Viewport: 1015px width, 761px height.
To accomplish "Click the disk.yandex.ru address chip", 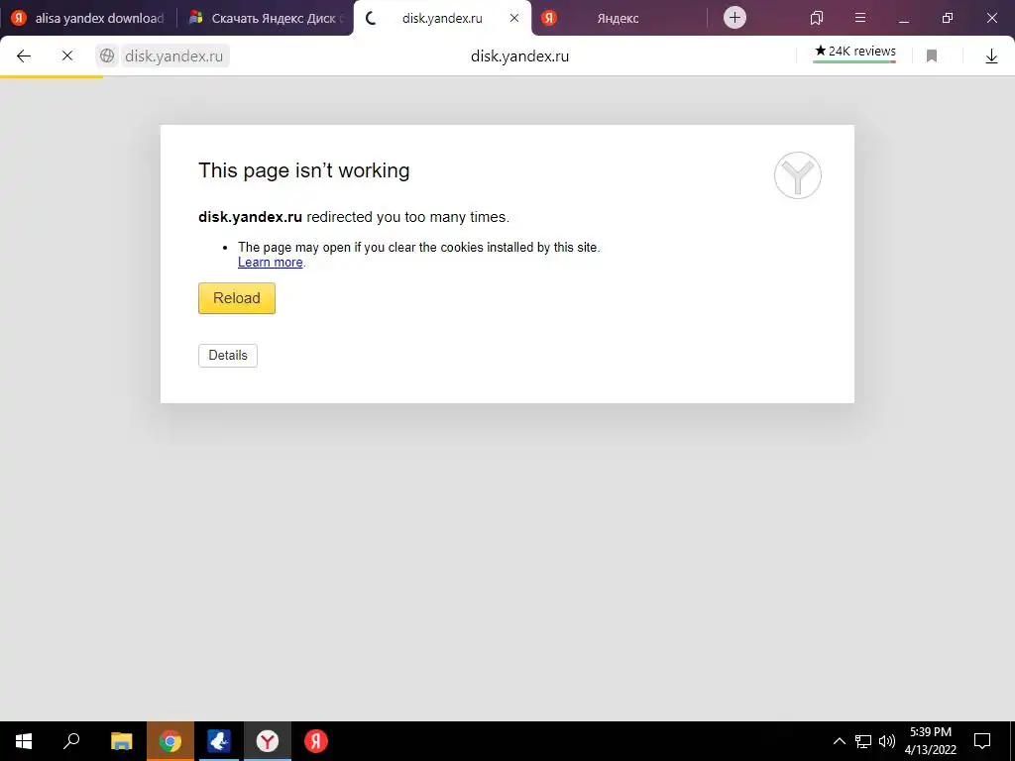I will (x=173, y=55).
